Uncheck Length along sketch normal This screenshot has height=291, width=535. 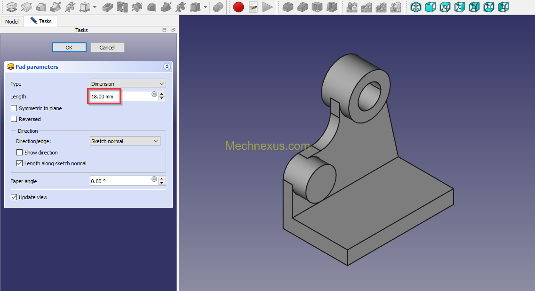click(x=20, y=163)
